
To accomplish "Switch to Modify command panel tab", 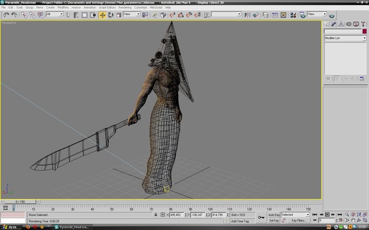I will [334, 24].
